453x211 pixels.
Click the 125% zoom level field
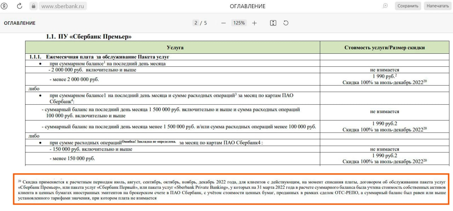239,23
